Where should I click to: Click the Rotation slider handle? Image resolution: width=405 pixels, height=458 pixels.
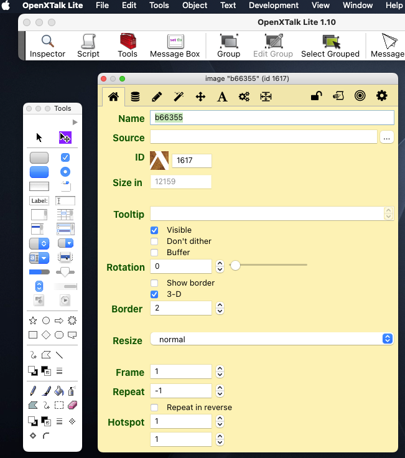coord(235,266)
